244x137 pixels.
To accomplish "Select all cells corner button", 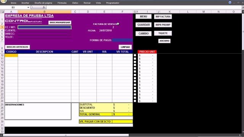I will 2,12.
